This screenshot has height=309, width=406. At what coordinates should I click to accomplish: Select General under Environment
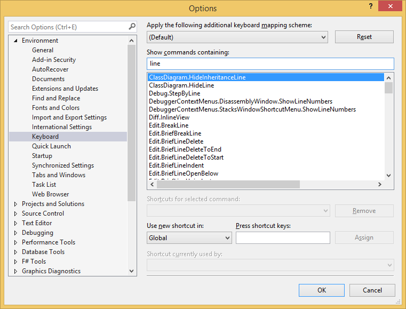[43, 50]
